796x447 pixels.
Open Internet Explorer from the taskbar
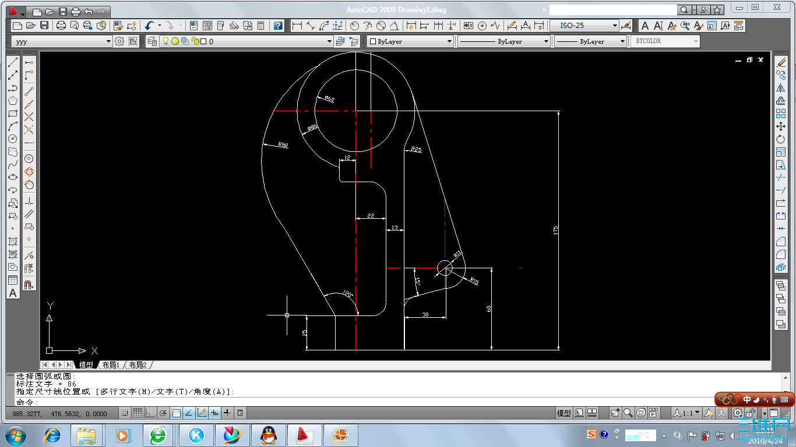tap(53, 435)
